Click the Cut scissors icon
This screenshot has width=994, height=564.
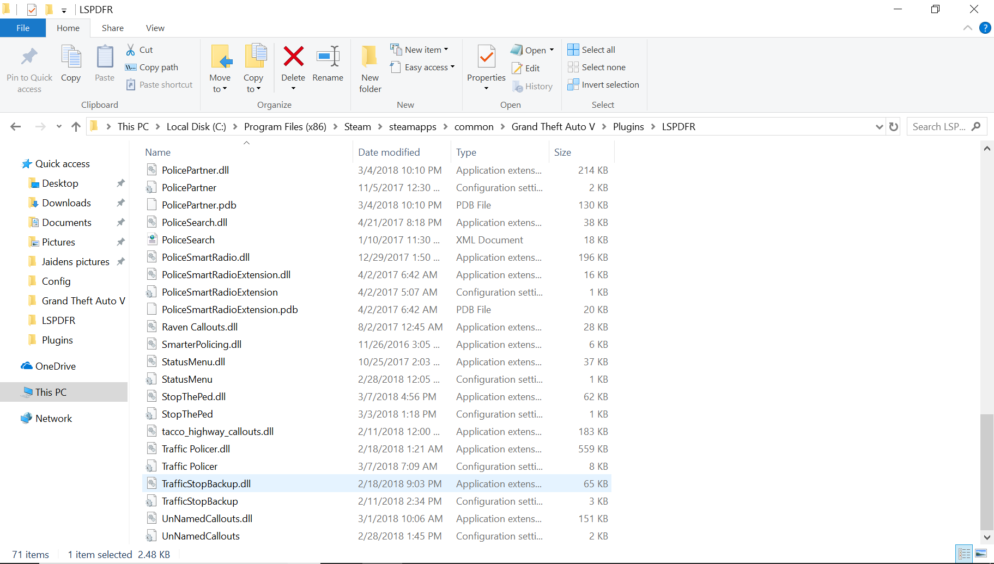pyautogui.click(x=131, y=50)
